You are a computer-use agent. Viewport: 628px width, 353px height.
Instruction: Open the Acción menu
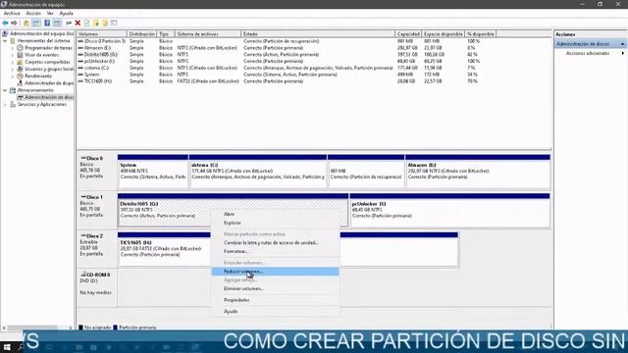point(33,13)
